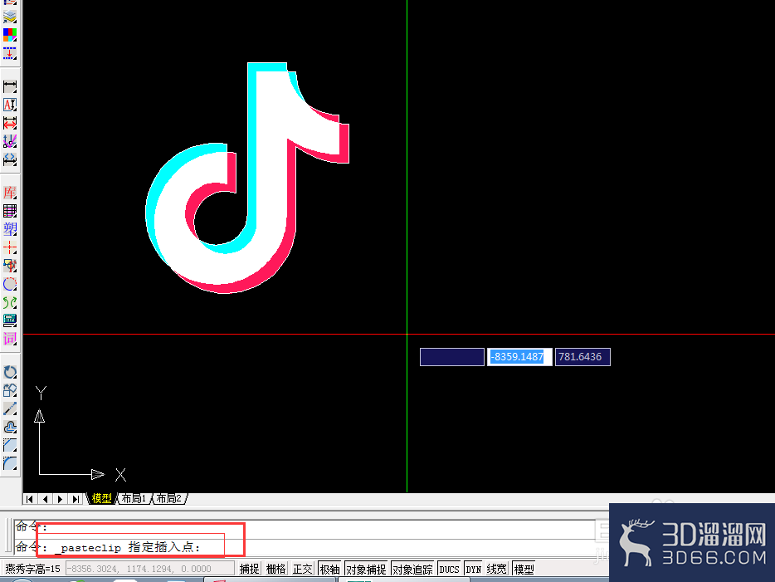Click the green mirrored arrows icon
Image resolution: width=775 pixels, height=582 pixels.
tap(10, 302)
